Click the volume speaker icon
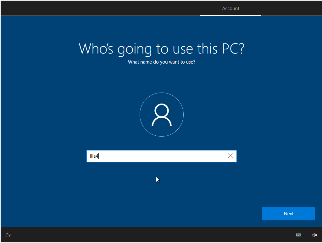The width and height of the screenshot is (322, 243). tap(314, 235)
